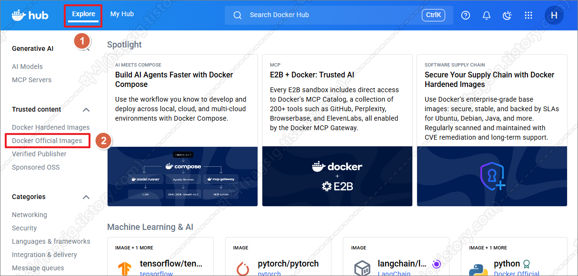
Task: Click the LangChain publisher link
Action: click(x=393, y=274)
